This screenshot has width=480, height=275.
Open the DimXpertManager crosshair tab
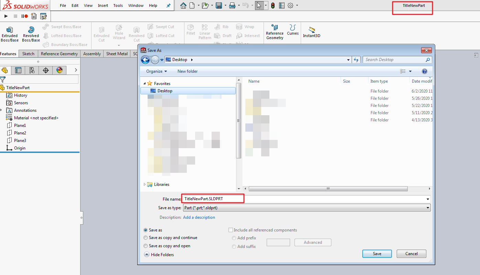click(x=46, y=70)
